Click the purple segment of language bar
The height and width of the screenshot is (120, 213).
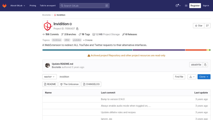(x=159, y=50)
